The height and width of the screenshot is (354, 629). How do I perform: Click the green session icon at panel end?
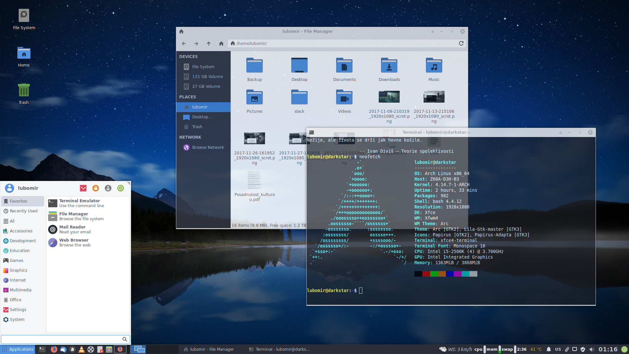coord(624,349)
